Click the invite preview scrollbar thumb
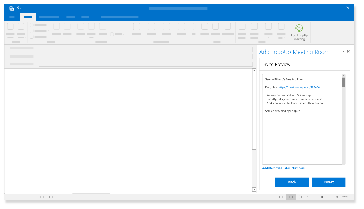 343,82
